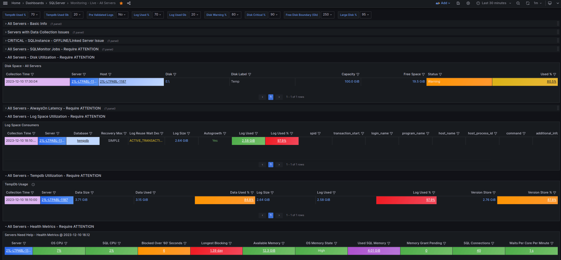Open Tempdb Used Gb dropdown value 20
This screenshot has width=561, height=260.
click(x=77, y=15)
